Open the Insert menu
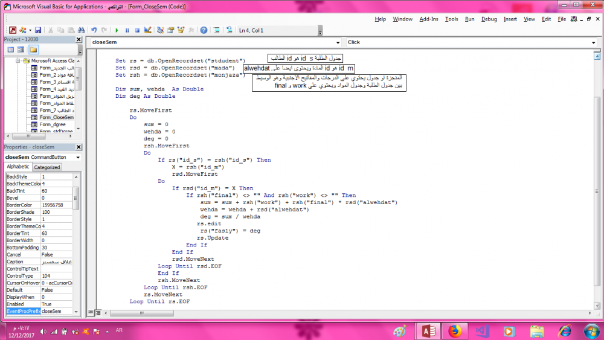This screenshot has width=604, height=340. (x=510, y=19)
